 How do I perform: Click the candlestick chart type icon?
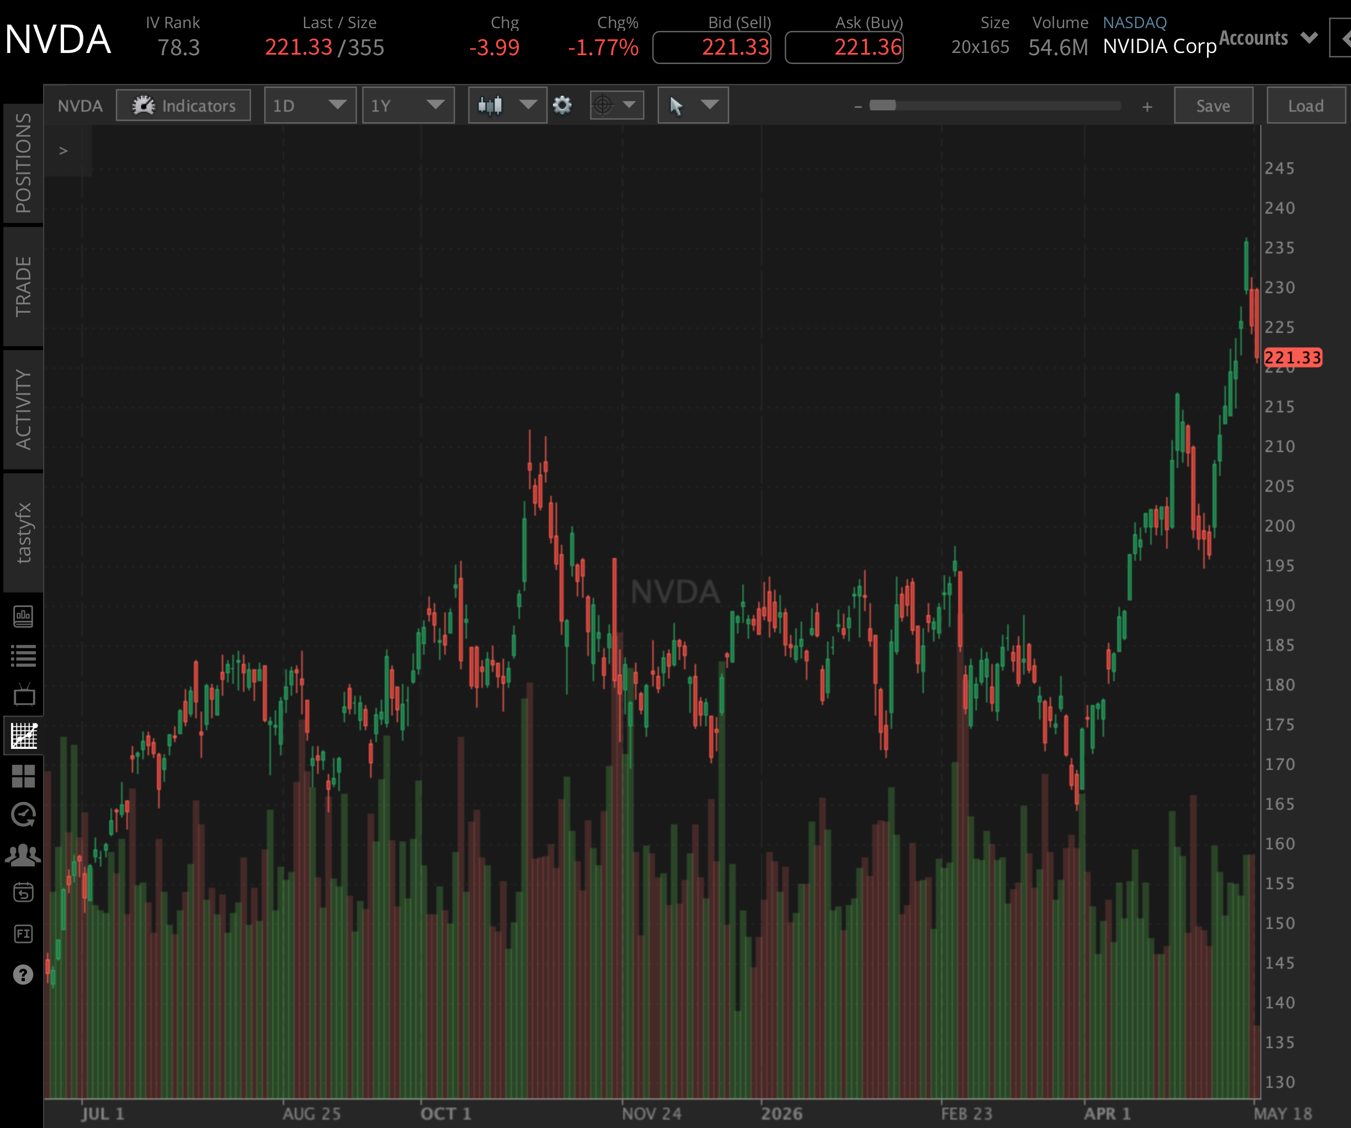490,105
